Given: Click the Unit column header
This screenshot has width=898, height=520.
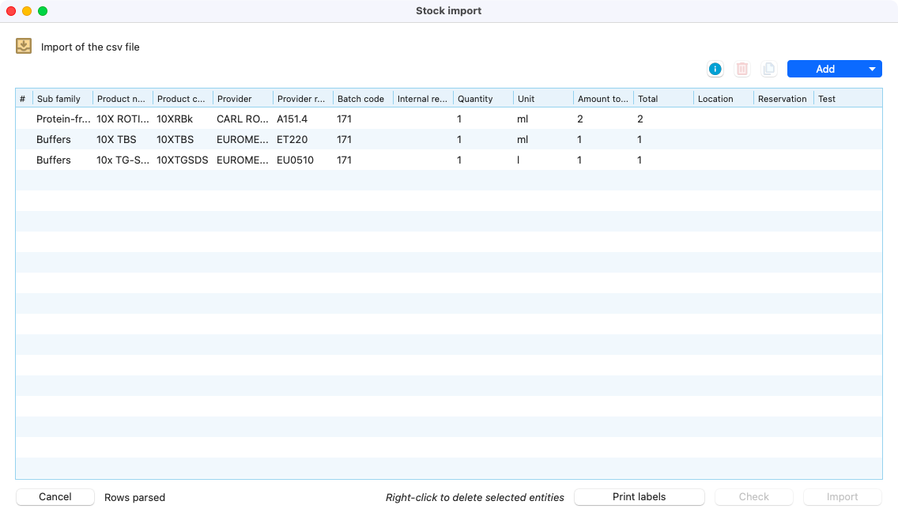Looking at the screenshot, I should pyautogui.click(x=544, y=99).
